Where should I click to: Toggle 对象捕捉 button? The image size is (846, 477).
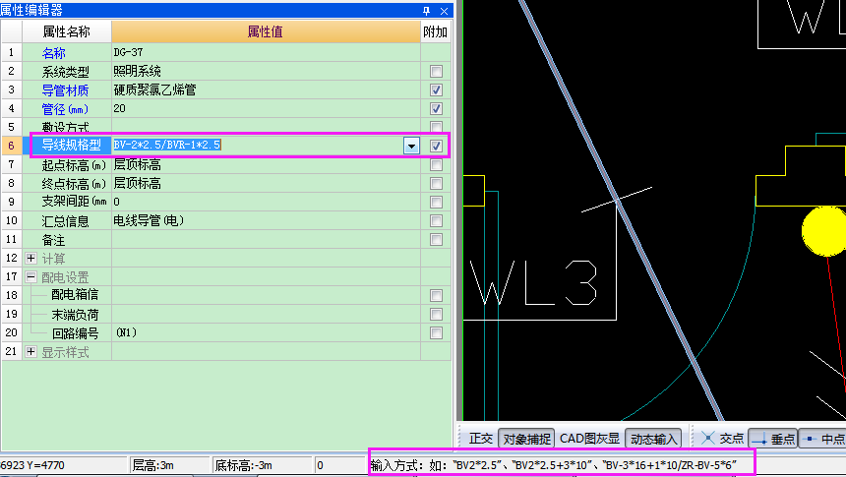(x=526, y=438)
